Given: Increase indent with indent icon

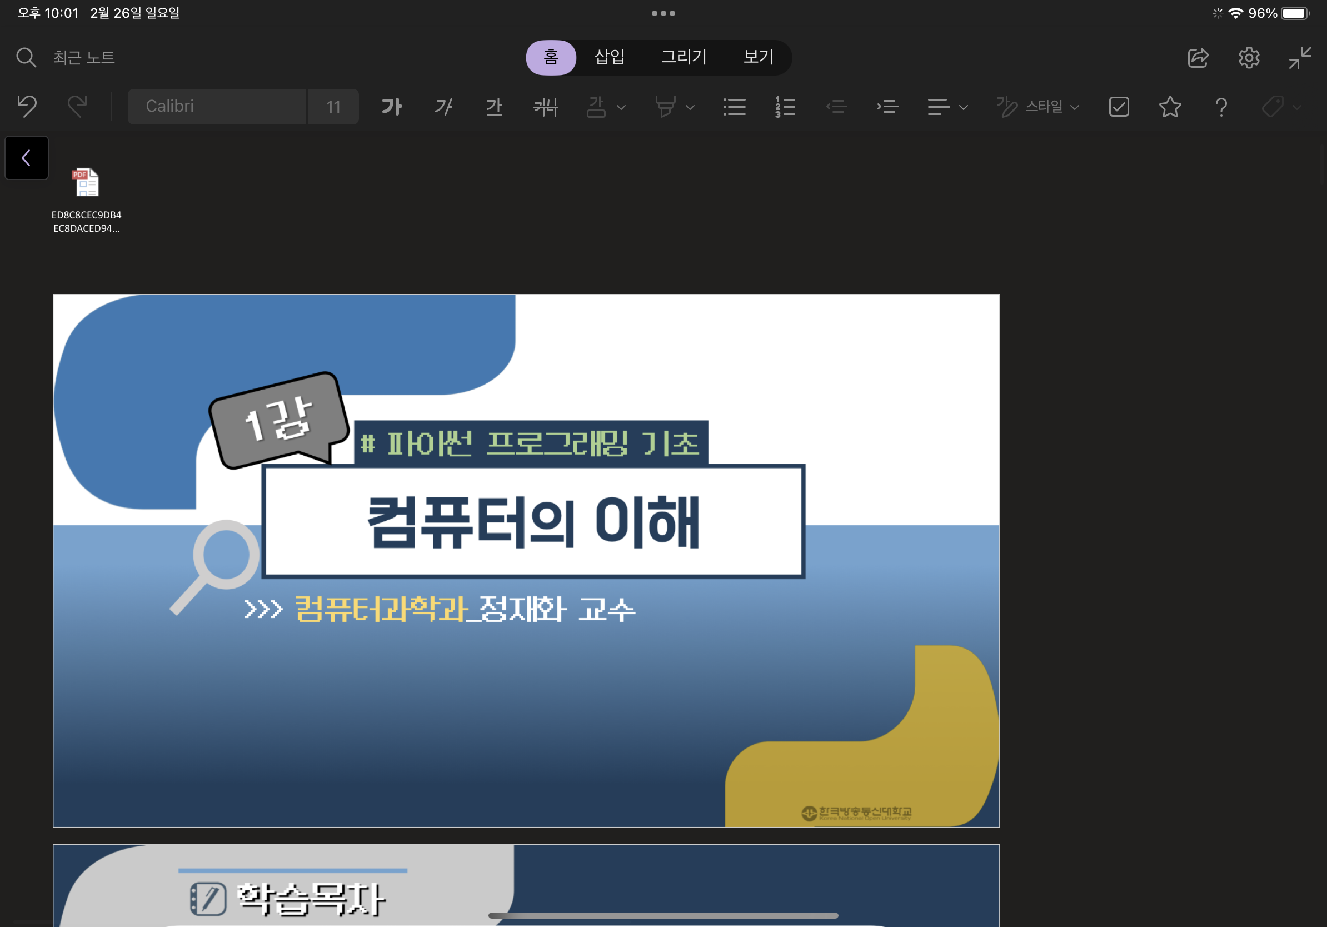Looking at the screenshot, I should tap(887, 106).
